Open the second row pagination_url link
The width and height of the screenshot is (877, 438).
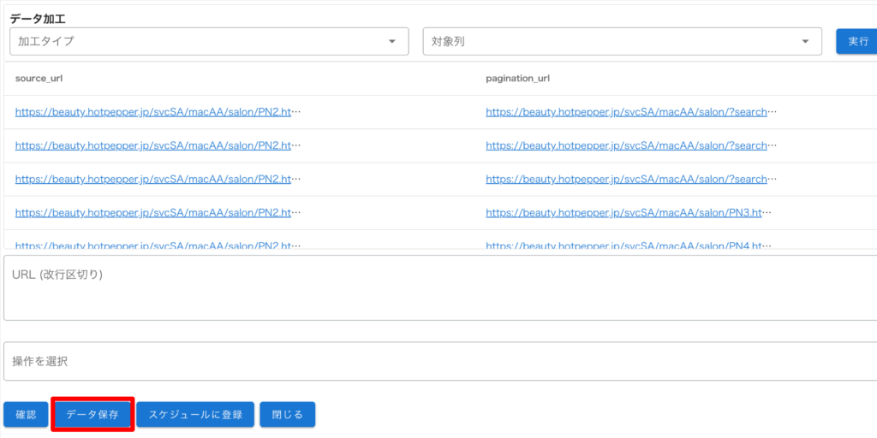click(631, 145)
